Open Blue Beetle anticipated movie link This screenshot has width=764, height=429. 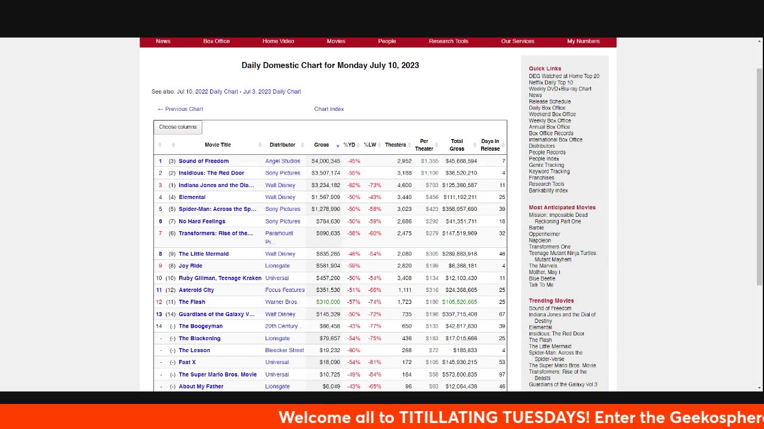pyautogui.click(x=542, y=278)
